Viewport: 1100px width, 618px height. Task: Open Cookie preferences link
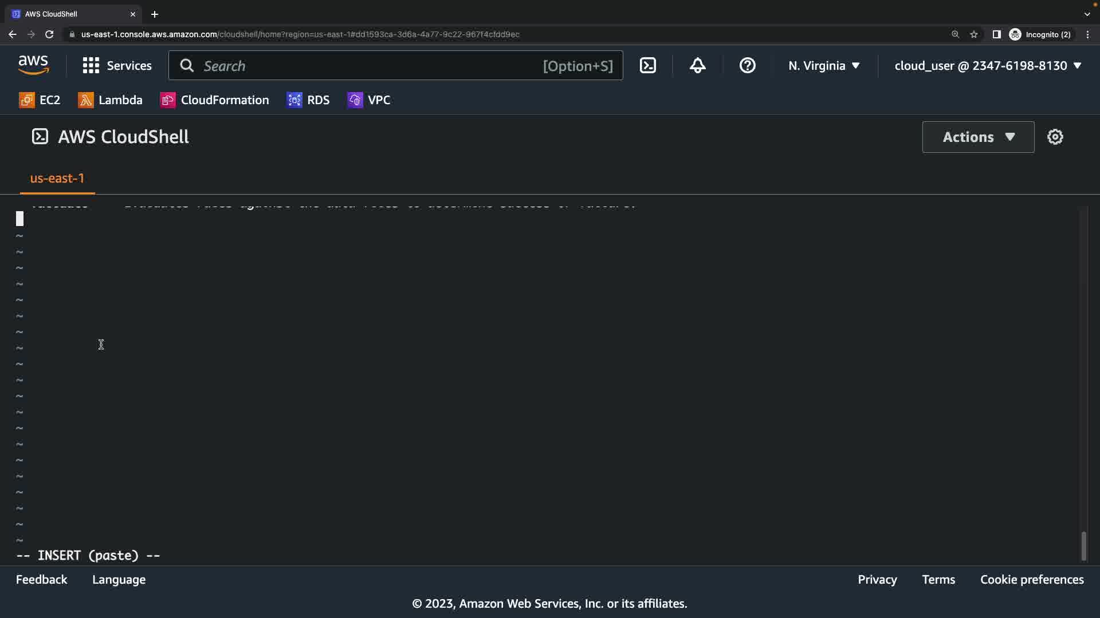[x=1032, y=580]
